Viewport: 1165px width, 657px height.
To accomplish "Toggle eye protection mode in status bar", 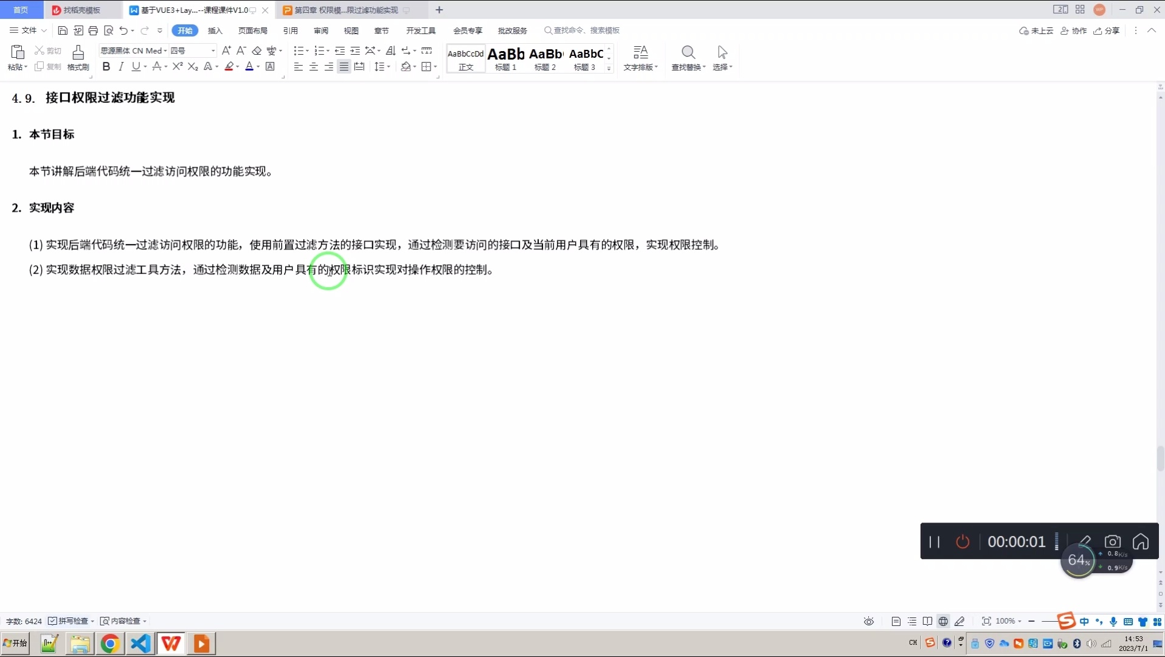I will click(x=868, y=621).
